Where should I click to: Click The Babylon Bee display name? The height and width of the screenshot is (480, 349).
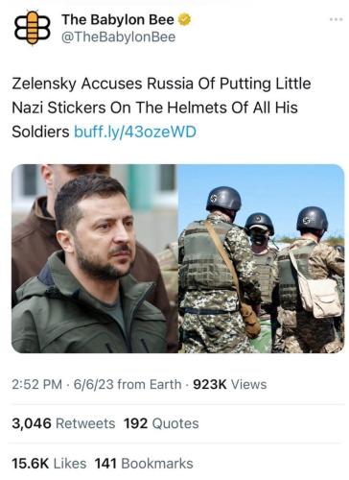[x=118, y=20]
